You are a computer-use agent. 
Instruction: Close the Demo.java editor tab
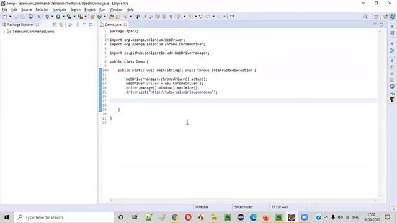tap(125, 25)
